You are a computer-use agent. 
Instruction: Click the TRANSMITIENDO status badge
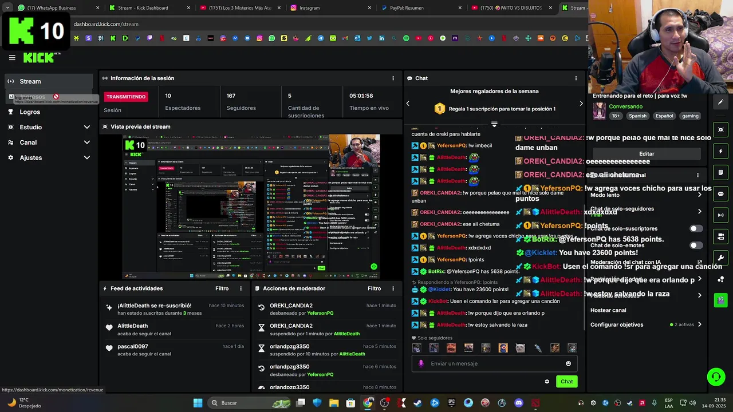coord(126,97)
